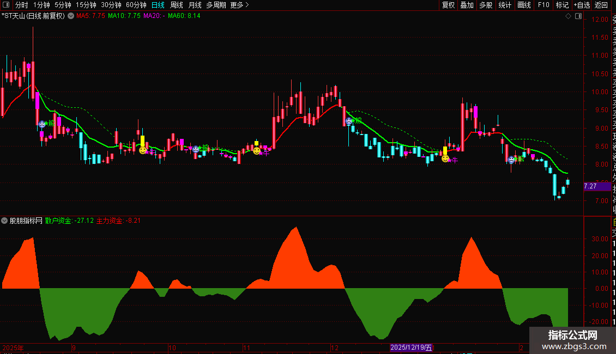
Task: Click the diamond icon at chart top-right
Action: (568, 16)
